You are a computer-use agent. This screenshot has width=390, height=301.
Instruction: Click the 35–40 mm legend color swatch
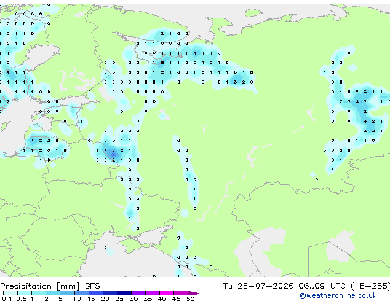click(153, 293)
